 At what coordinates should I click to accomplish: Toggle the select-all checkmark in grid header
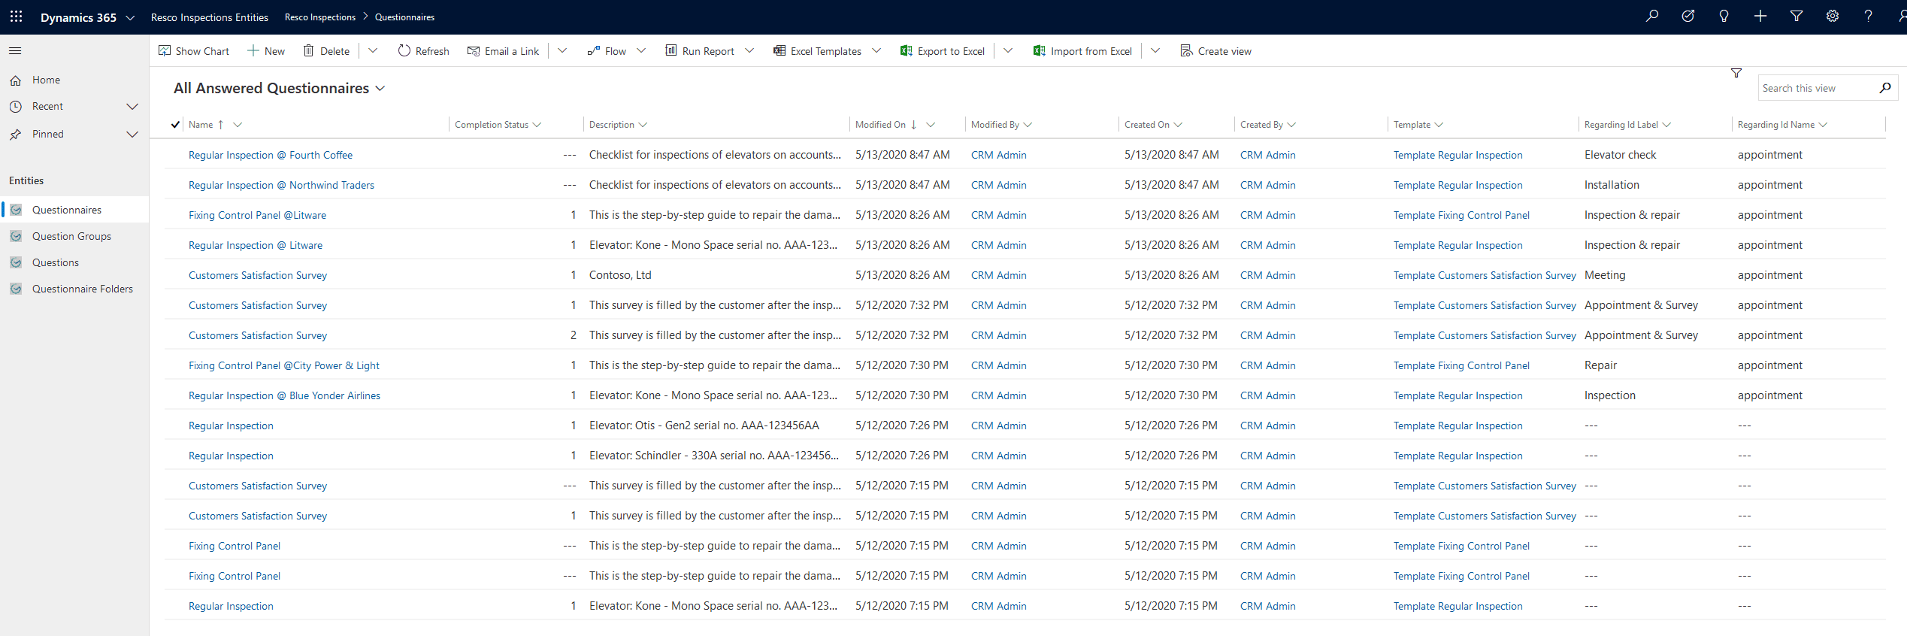point(175,125)
